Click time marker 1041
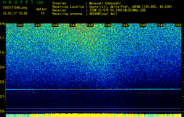The image size is (184, 117). click(x=20, y=25)
